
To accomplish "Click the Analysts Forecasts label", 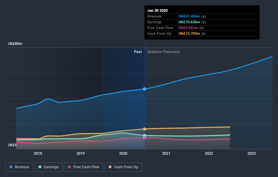I will [x=164, y=52].
